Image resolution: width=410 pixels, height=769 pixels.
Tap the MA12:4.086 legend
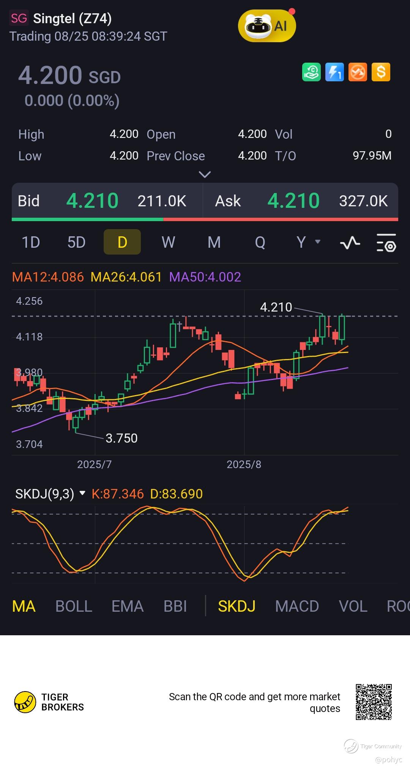(48, 277)
